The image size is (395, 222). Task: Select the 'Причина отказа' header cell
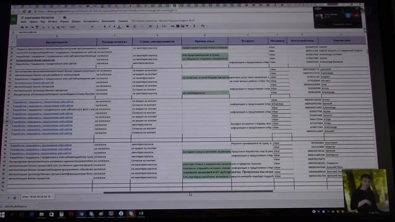point(205,41)
